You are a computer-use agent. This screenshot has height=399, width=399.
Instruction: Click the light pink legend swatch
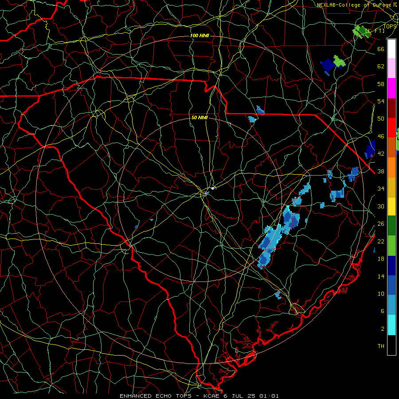(x=391, y=68)
